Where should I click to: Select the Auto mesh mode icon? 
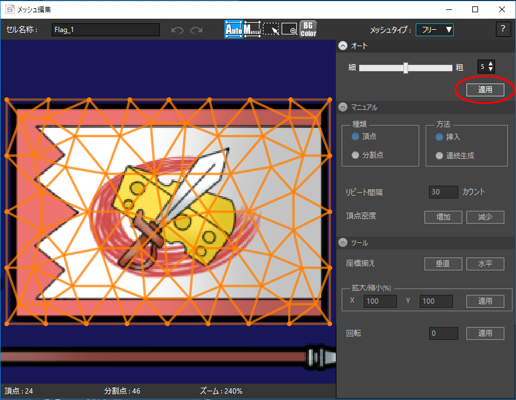coord(234,29)
